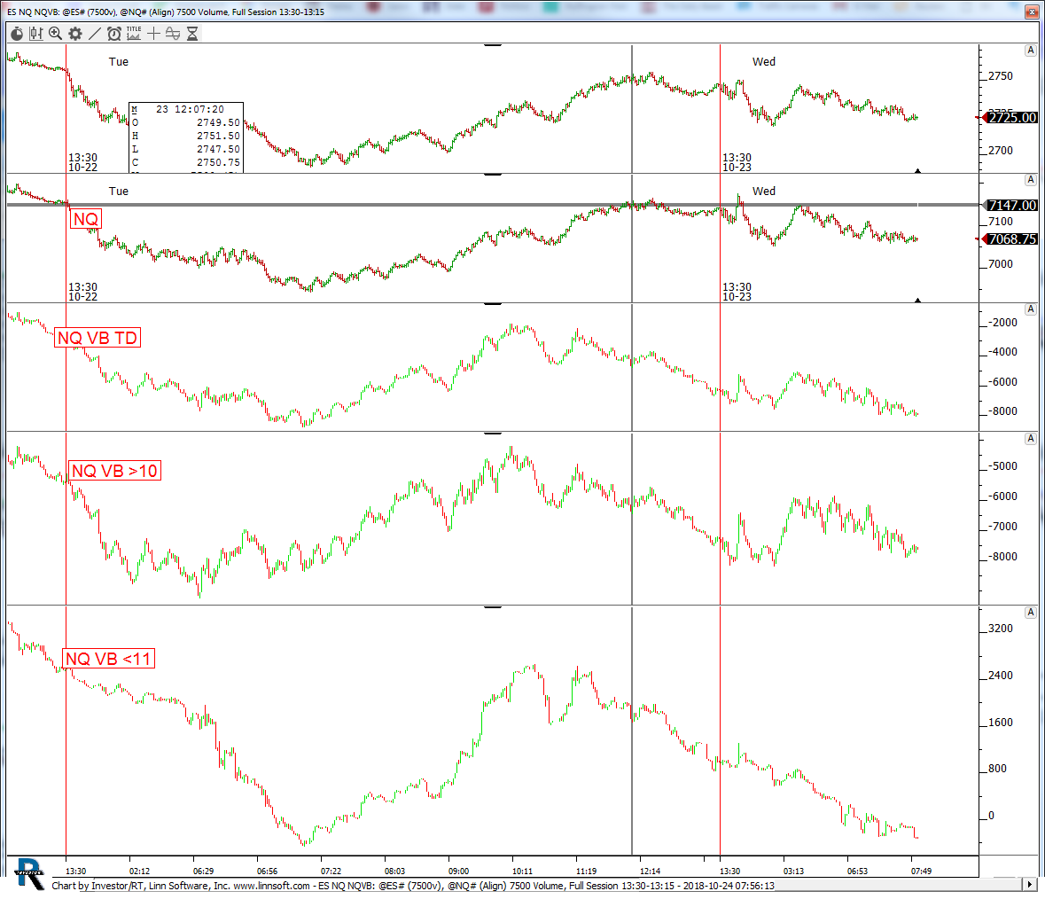1045x899 pixels.
Task: Toggle auto-scale A button on NQ VB <11 pane
Action: click(x=1030, y=613)
